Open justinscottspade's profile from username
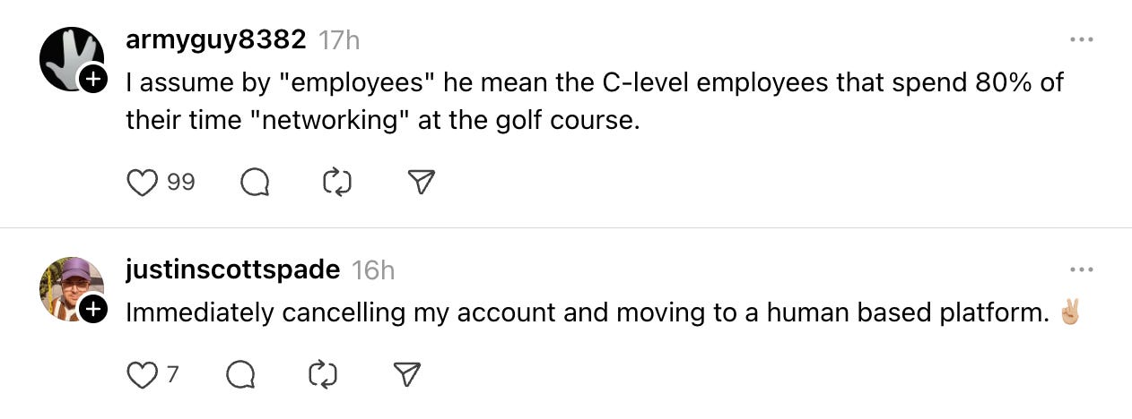Viewport: 1132px width, 419px height. click(233, 269)
